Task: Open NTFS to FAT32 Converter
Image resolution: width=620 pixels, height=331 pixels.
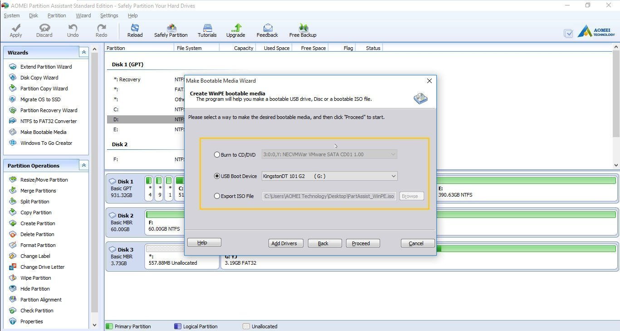Action: 49,121
